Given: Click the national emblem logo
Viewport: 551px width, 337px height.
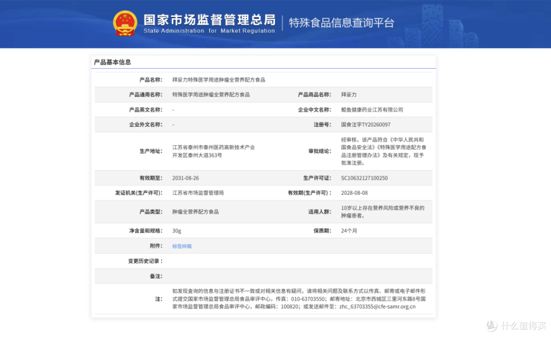Looking at the screenshot, I should click(125, 23).
